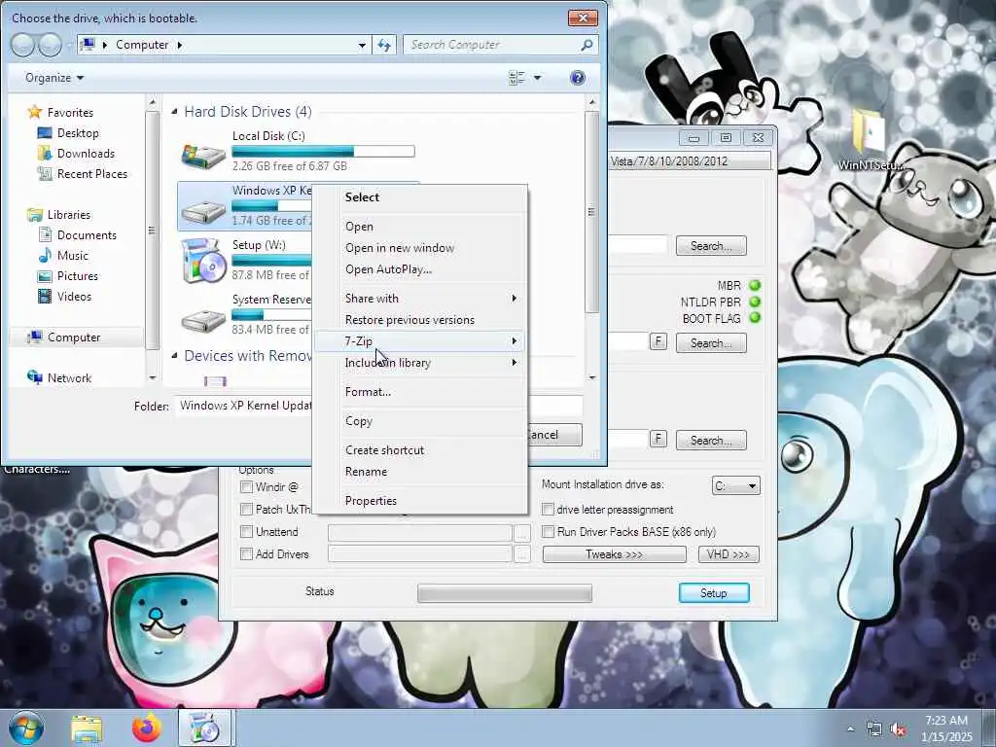Open the file dialog help icon
This screenshot has height=747, width=996.
[578, 78]
